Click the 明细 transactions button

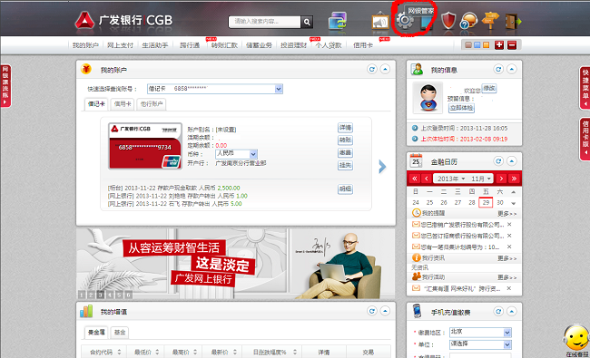pos(345,189)
